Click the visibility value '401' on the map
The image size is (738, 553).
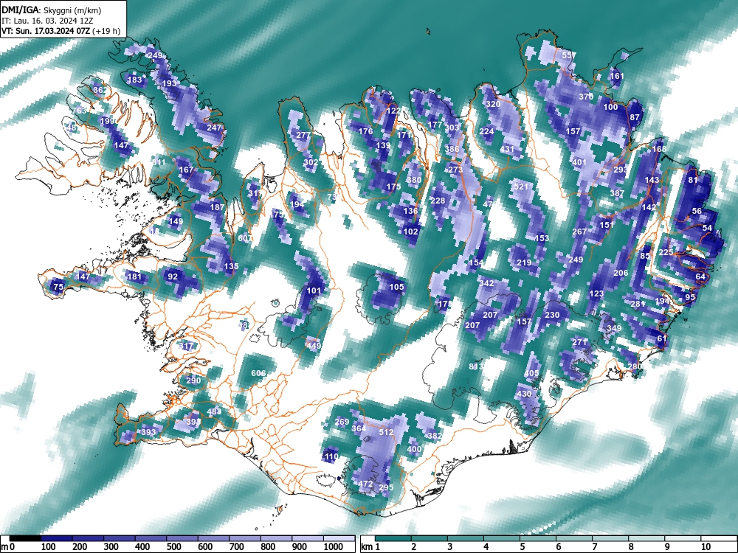(x=579, y=162)
